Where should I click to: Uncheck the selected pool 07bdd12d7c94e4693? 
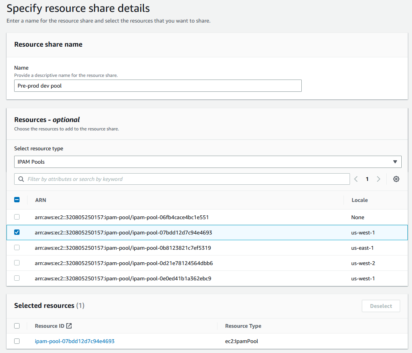[x=16, y=232]
